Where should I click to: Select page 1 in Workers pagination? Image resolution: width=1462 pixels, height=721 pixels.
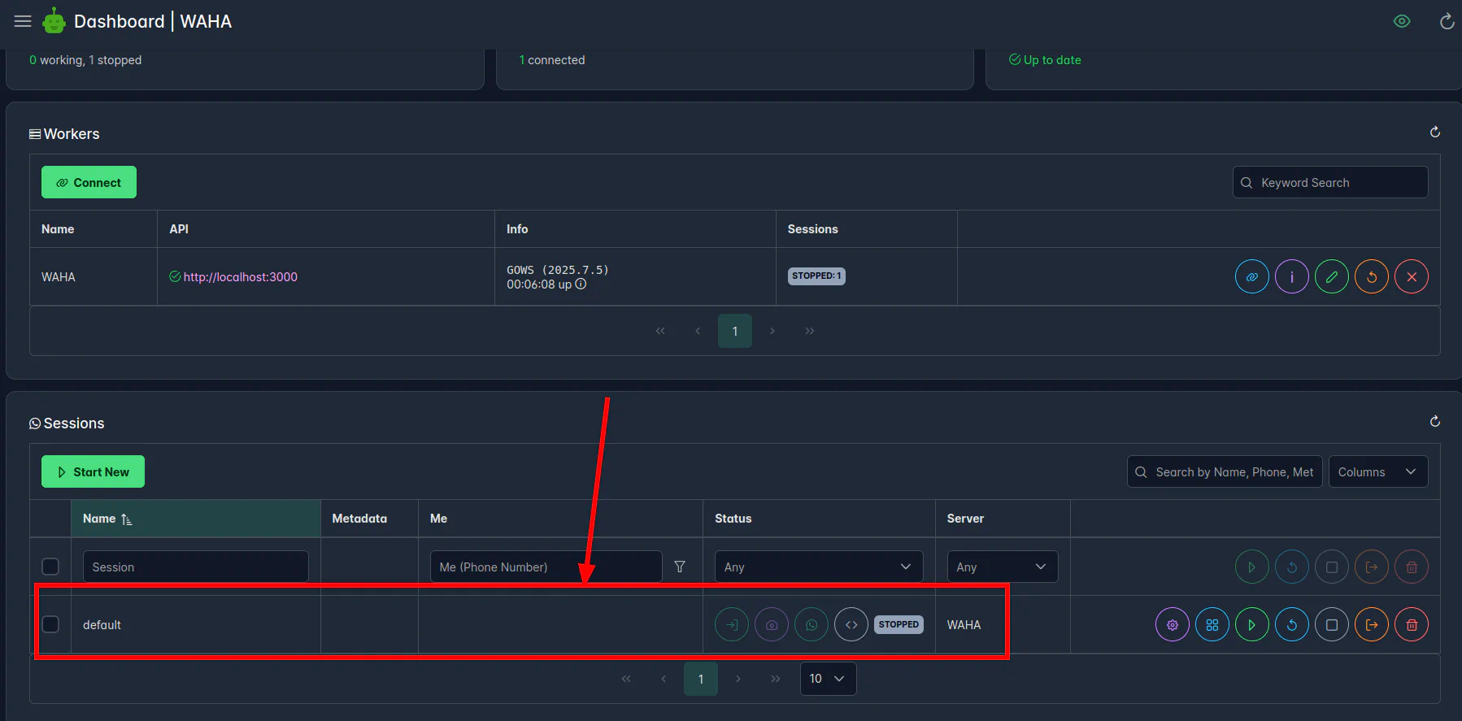coord(735,331)
